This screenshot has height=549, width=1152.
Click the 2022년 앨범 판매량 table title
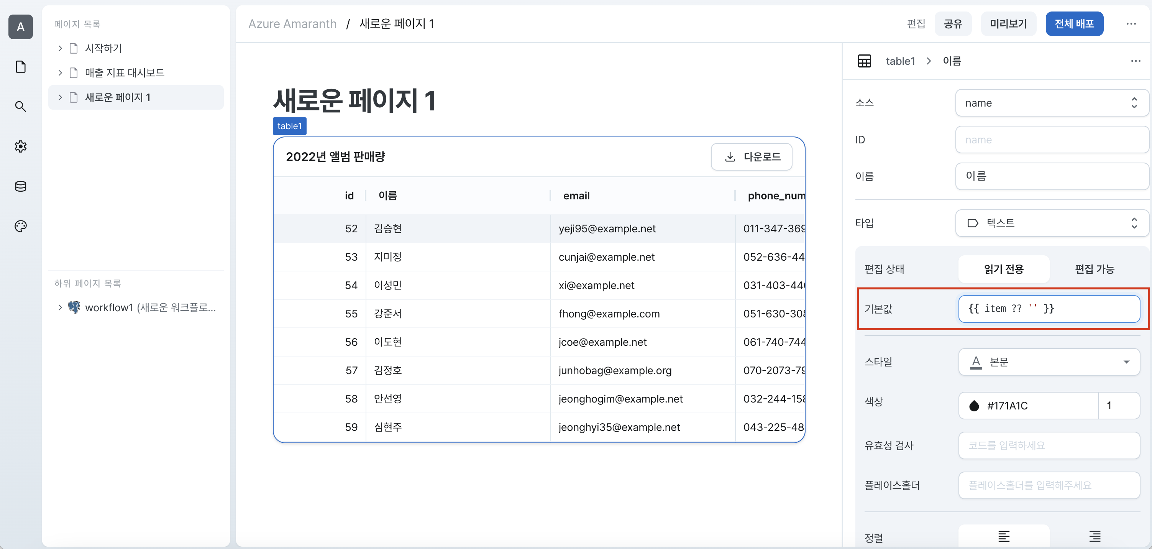[335, 156]
